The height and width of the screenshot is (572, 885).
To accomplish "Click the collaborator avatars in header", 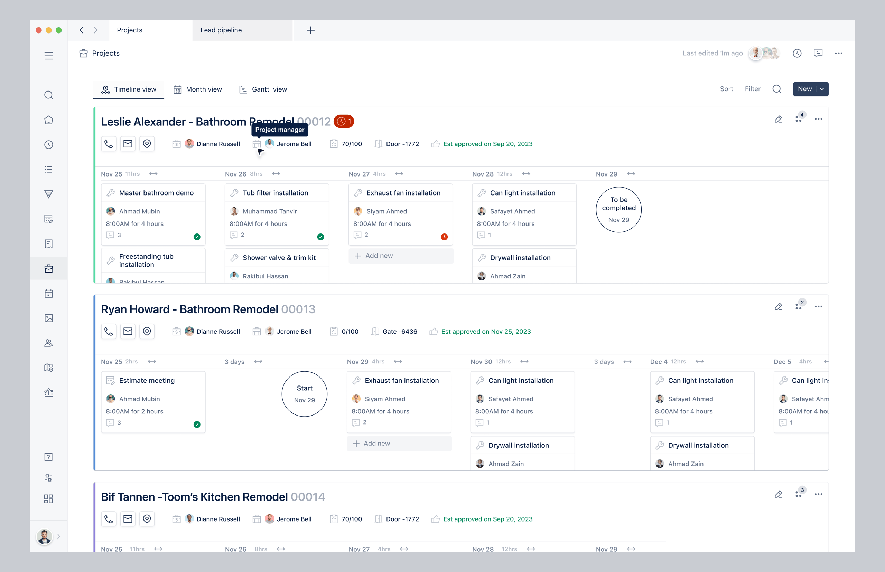I will click(x=765, y=53).
